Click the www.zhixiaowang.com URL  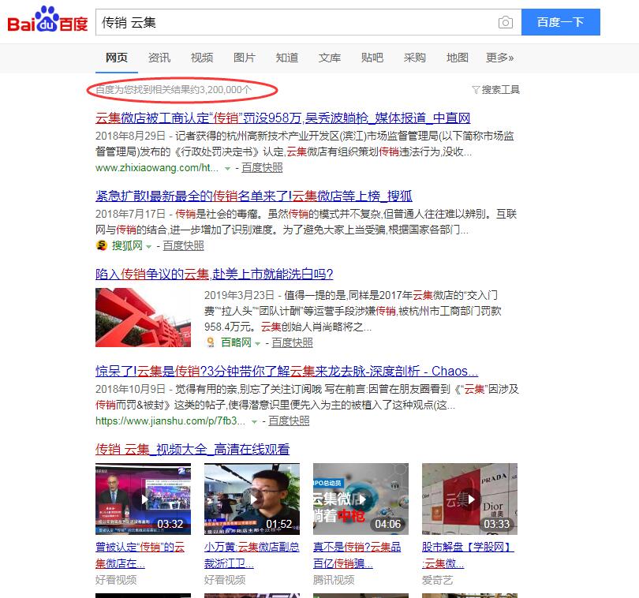tap(157, 167)
